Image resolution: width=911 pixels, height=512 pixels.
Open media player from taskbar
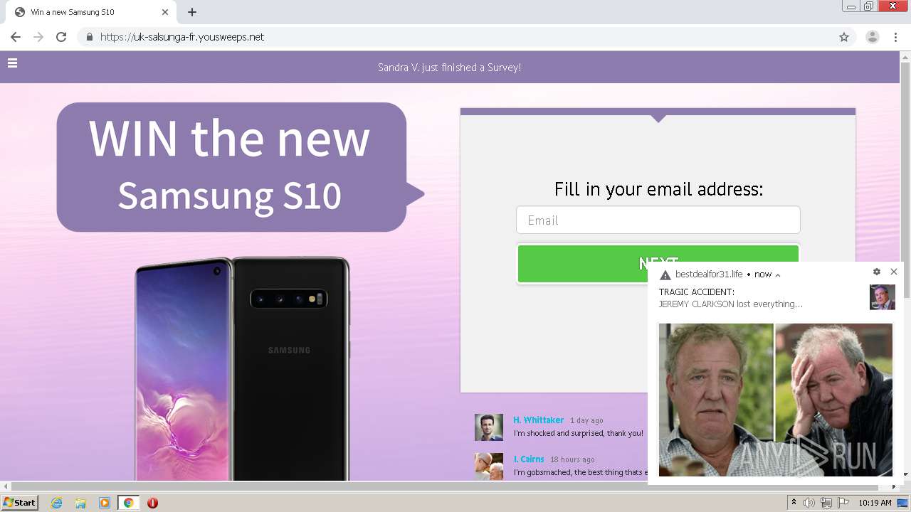click(105, 503)
